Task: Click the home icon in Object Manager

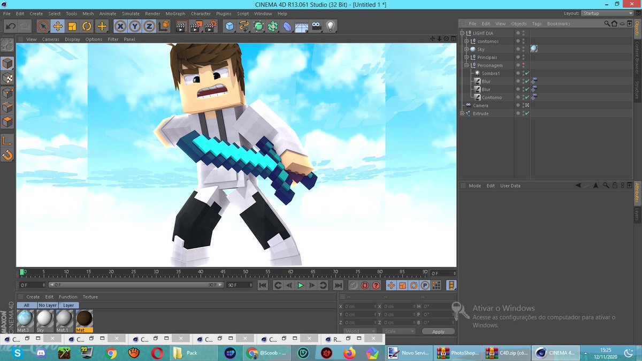Action: pos(615,24)
